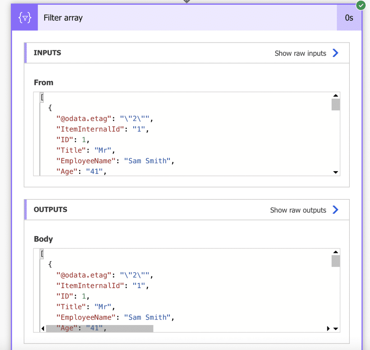This screenshot has width=370, height=350.
Task: Click the green success checkmark badge
Action: 361,5
